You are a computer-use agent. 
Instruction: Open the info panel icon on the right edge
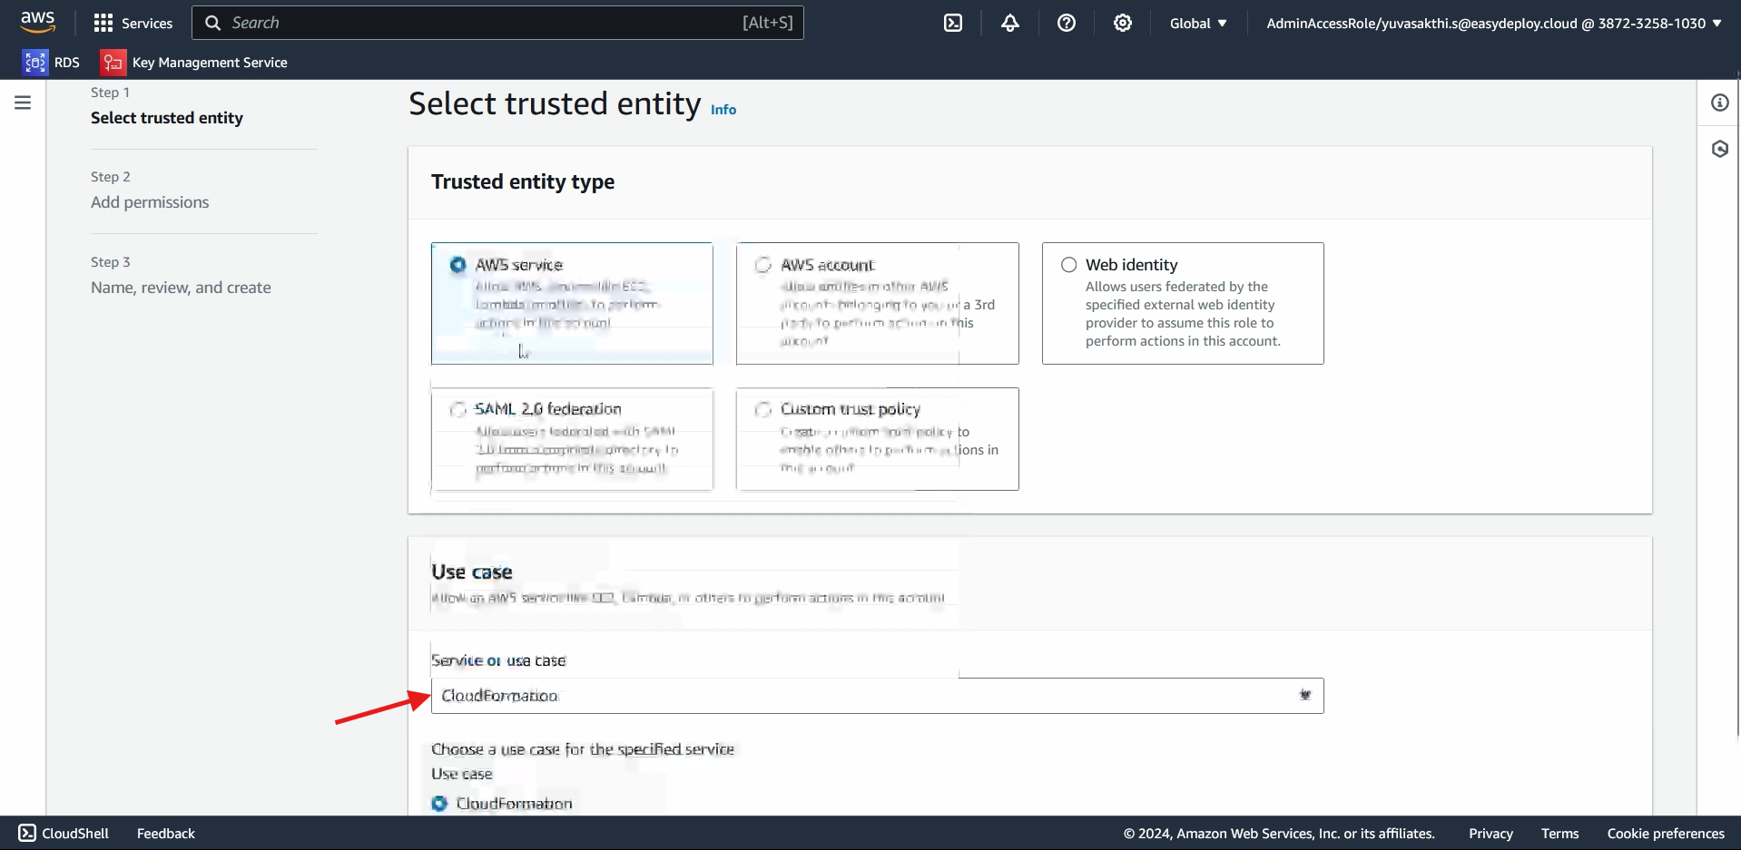[1720, 103]
